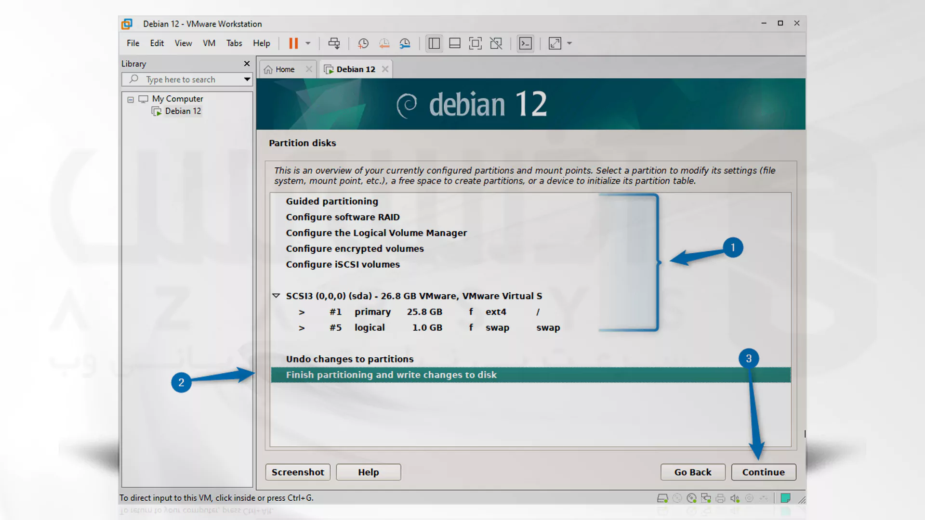This screenshot has width=925, height=520.
Task: Click the VM Settings icon in toolbar
Action: tap(405, 42)
